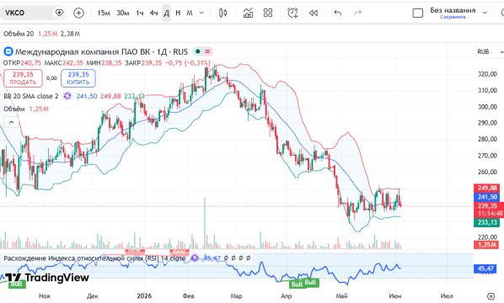
Task: Click the 0,00 spread value between buttons
Action: 51,78
